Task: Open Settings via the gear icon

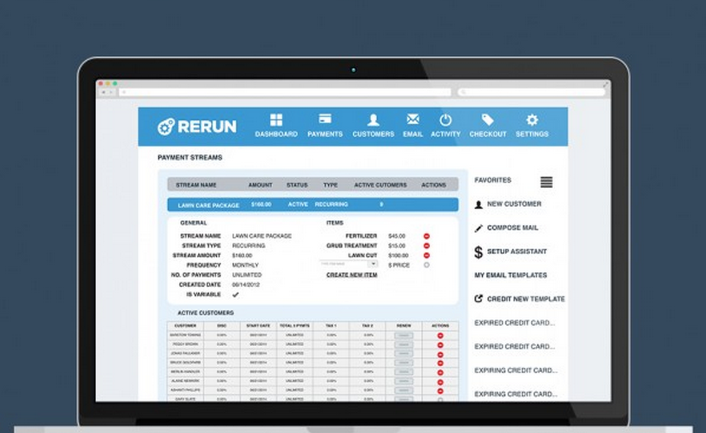Action: pos(532,124)
